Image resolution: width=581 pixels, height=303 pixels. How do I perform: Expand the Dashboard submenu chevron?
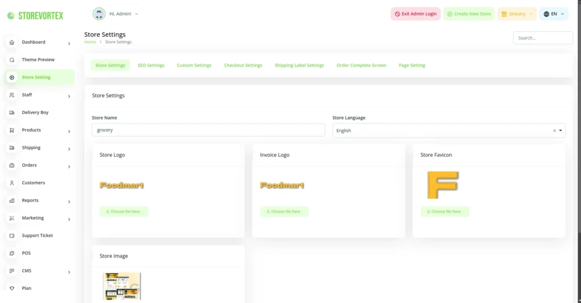click(69, 44)
